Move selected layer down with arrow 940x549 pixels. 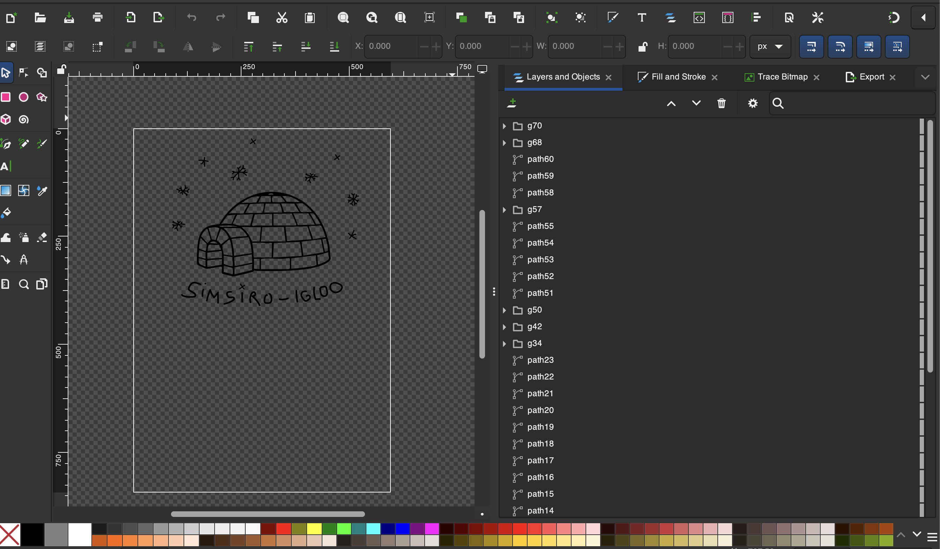[x=696, y=103]
